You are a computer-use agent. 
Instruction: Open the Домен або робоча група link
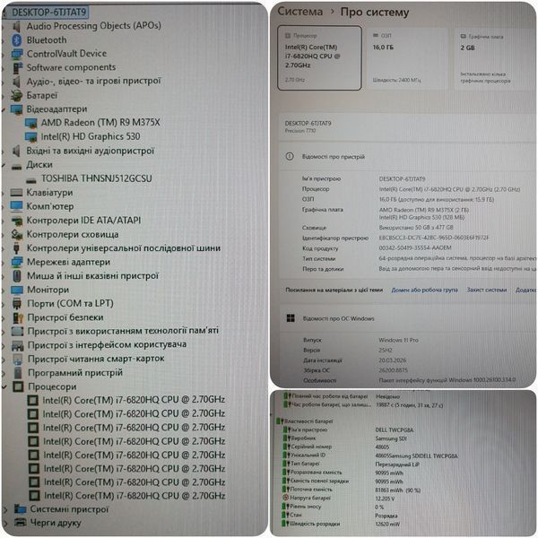point(424,290)
